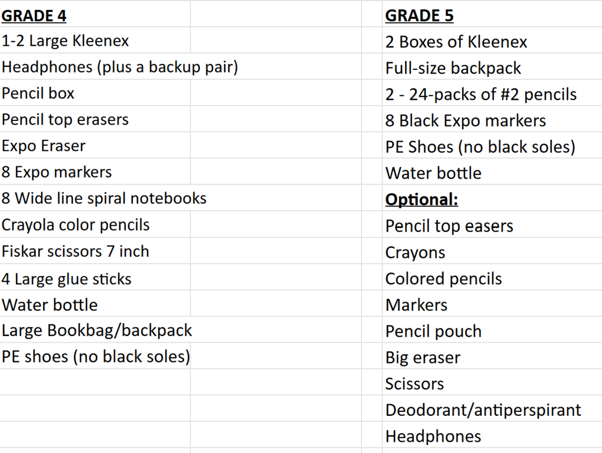Image resolution: width=602 pixels, height=453 pixels.
Task: Click the Pencil box cell
Action: (95, 93)
